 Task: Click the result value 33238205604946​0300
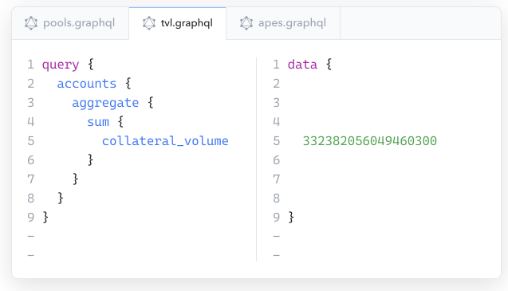coord(370,141)
